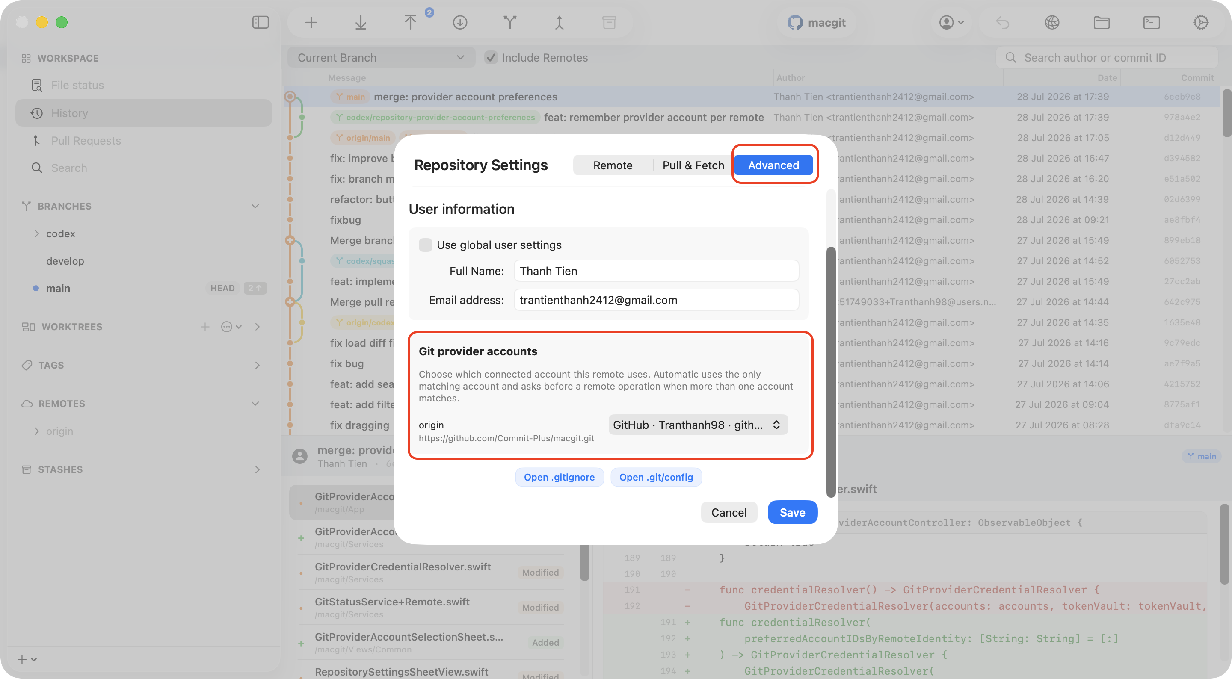
Task: Expand the origin remote tree item
Action: click(37, 431)
